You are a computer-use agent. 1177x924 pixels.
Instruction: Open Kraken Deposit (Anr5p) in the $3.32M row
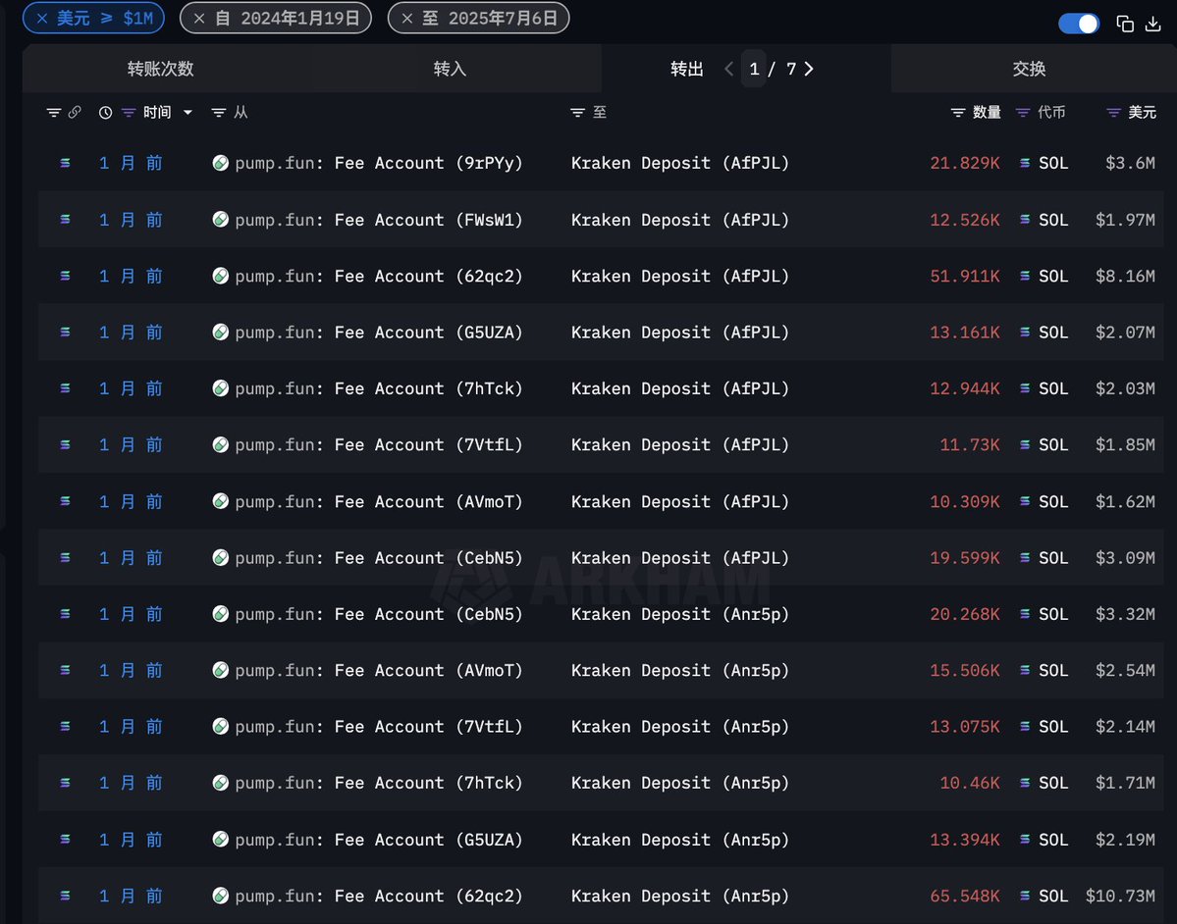[680, 614]
